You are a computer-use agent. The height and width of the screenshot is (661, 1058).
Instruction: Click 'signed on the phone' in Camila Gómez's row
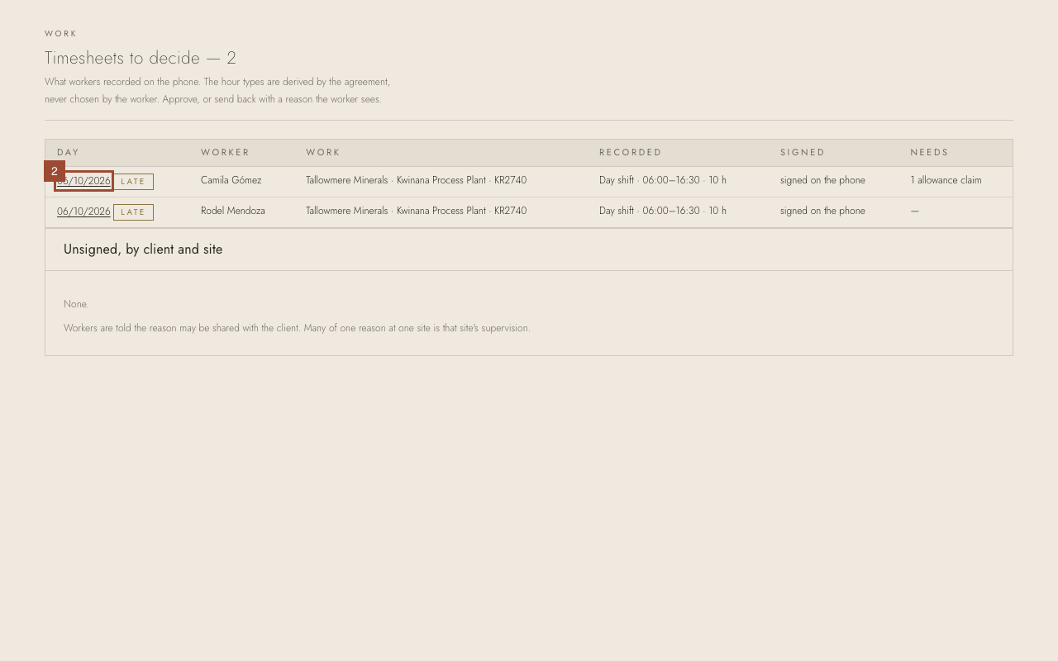[822, 180]
